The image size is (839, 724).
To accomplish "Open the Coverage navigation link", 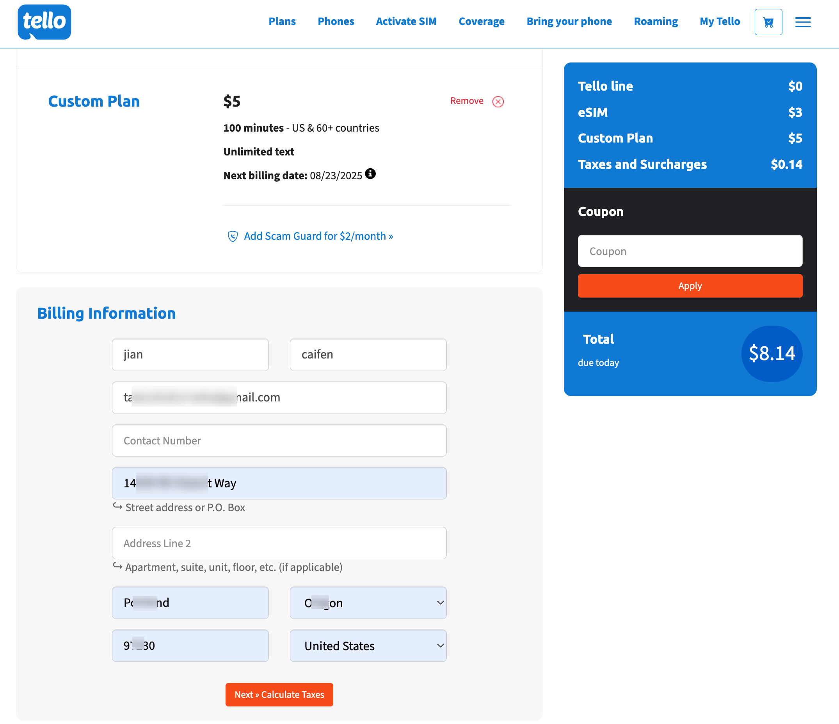I will click(x=481, y=21).
